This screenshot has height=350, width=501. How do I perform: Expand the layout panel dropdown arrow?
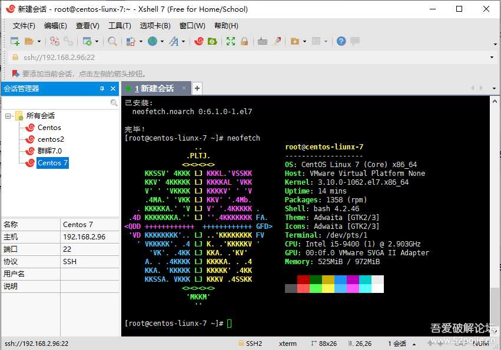click(x=326, y=41)
